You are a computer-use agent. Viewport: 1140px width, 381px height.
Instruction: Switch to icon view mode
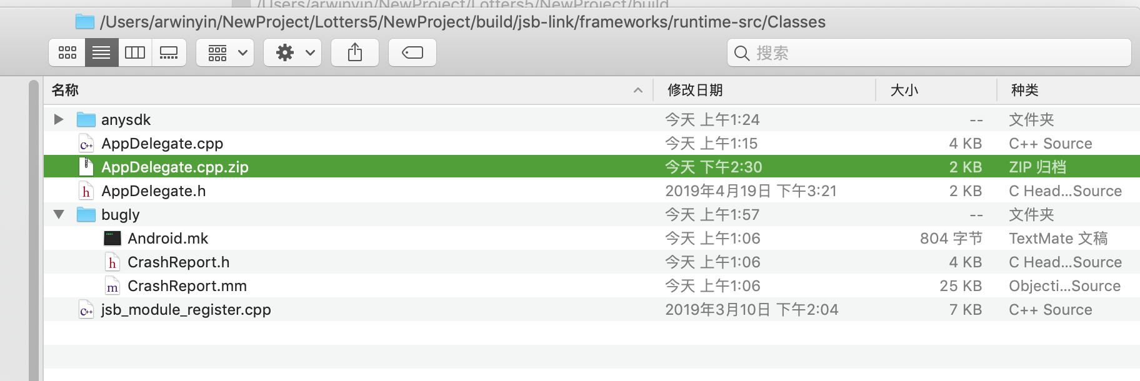pos(67,52)
